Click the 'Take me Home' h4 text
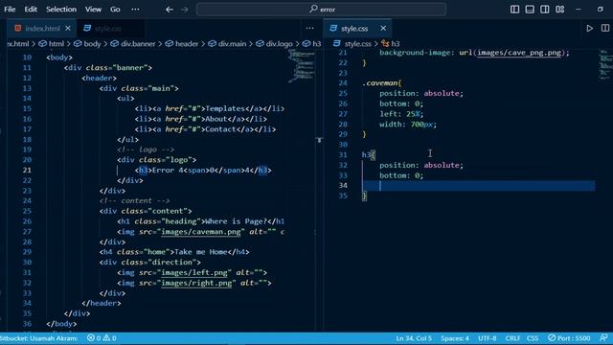This screenshot has height=345, width=613. (x=200, y=252)
